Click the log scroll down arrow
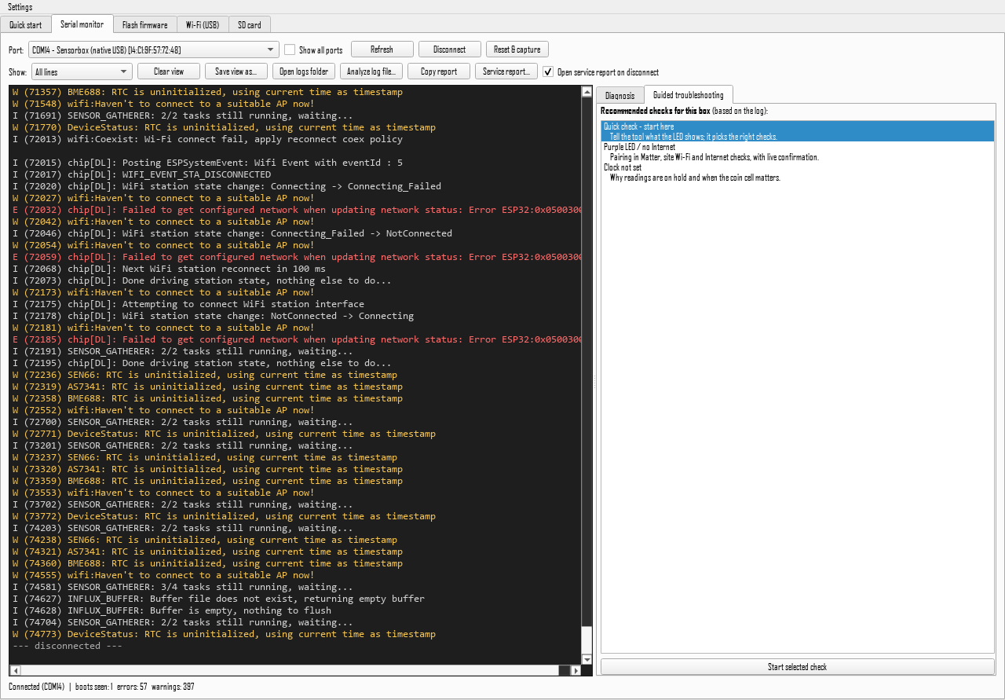Viewport: 1005px width, 700px height. (587, 659)
